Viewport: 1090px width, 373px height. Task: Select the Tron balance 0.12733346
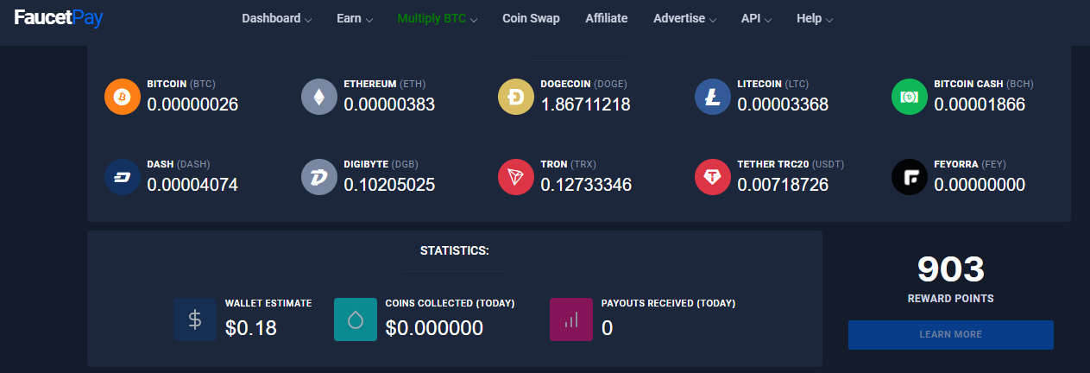(586, 184)
